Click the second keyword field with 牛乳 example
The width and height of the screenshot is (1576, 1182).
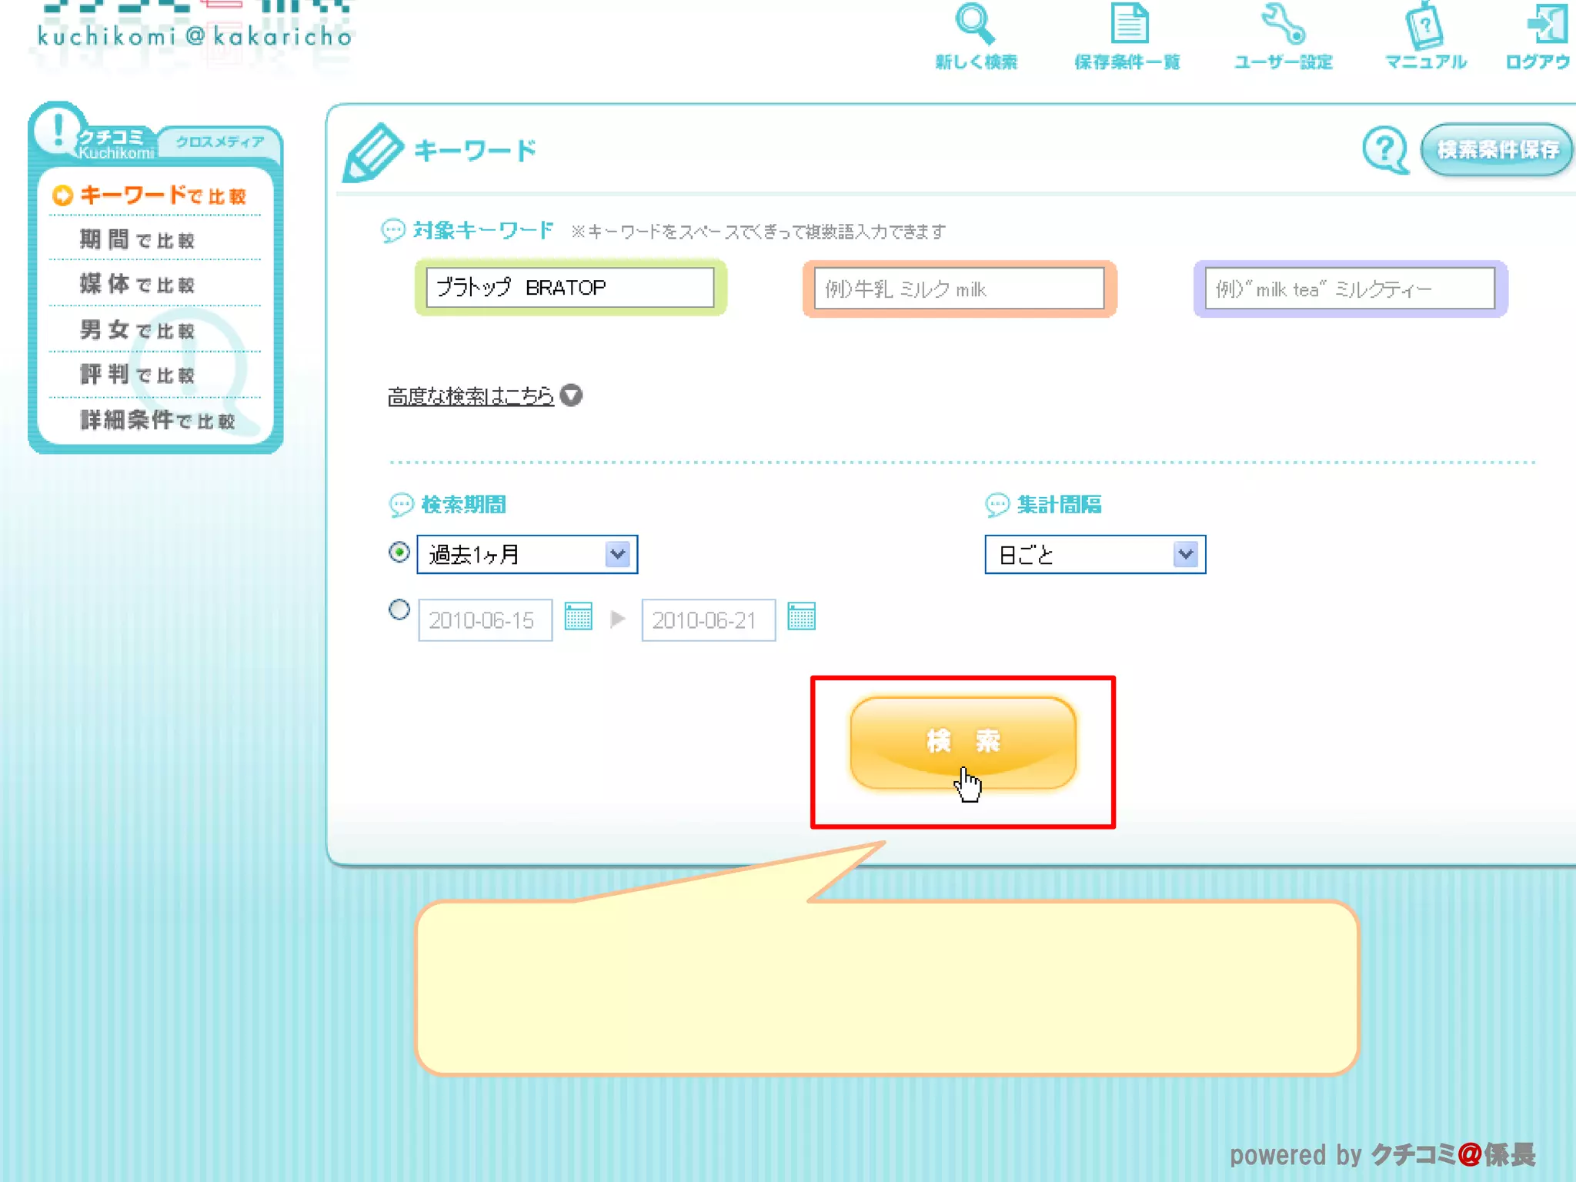tap(960, 289)
